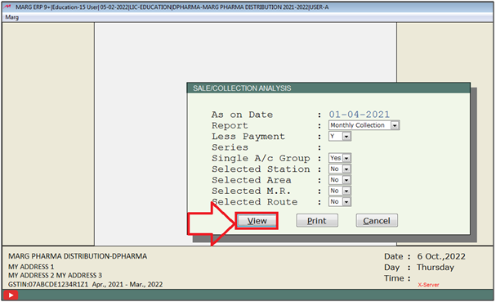
Task: Click the As on Date label
Action: [242, 115]
